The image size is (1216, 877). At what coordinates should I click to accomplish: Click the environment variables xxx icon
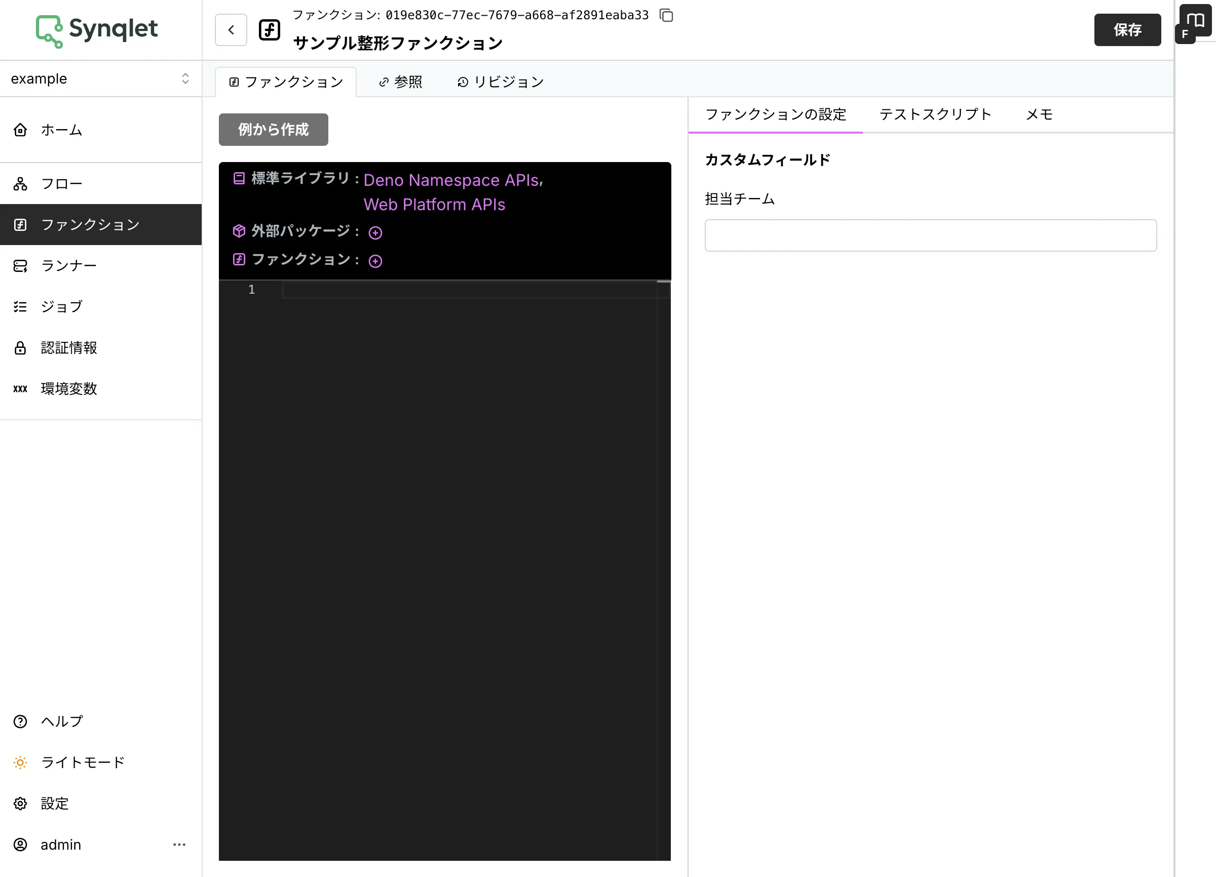click(x=20, y=388)
